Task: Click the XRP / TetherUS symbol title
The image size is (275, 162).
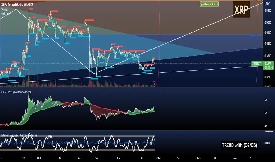Action: tap(17, 5)
